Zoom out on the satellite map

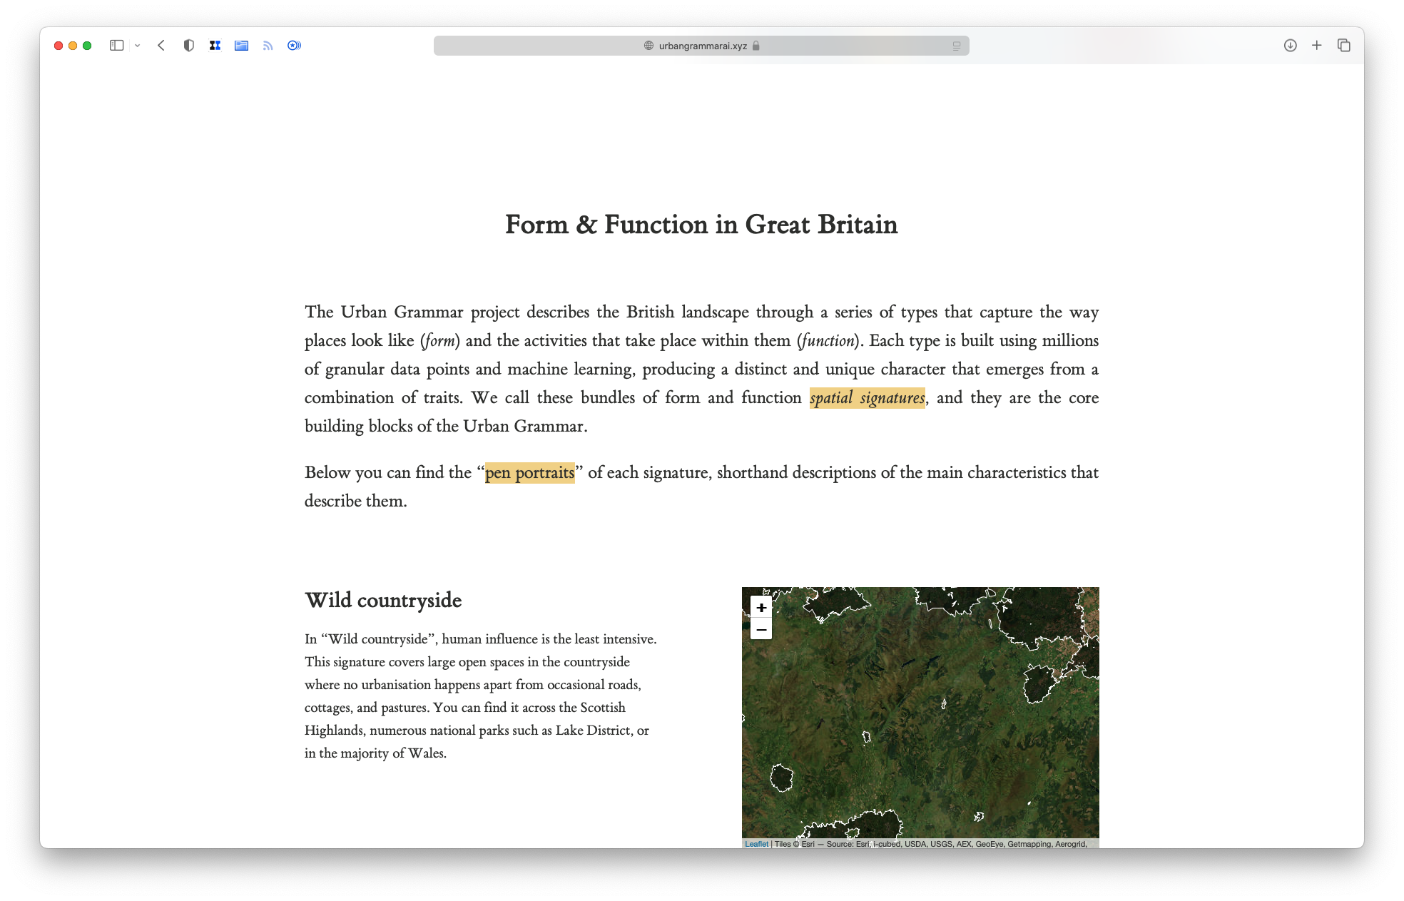(761, 629)
